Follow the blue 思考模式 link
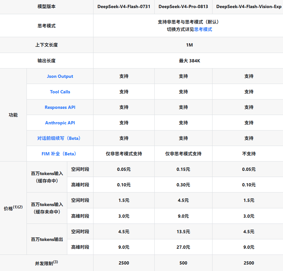The width and height of the screenshot is (283, 271). (203, 29)
